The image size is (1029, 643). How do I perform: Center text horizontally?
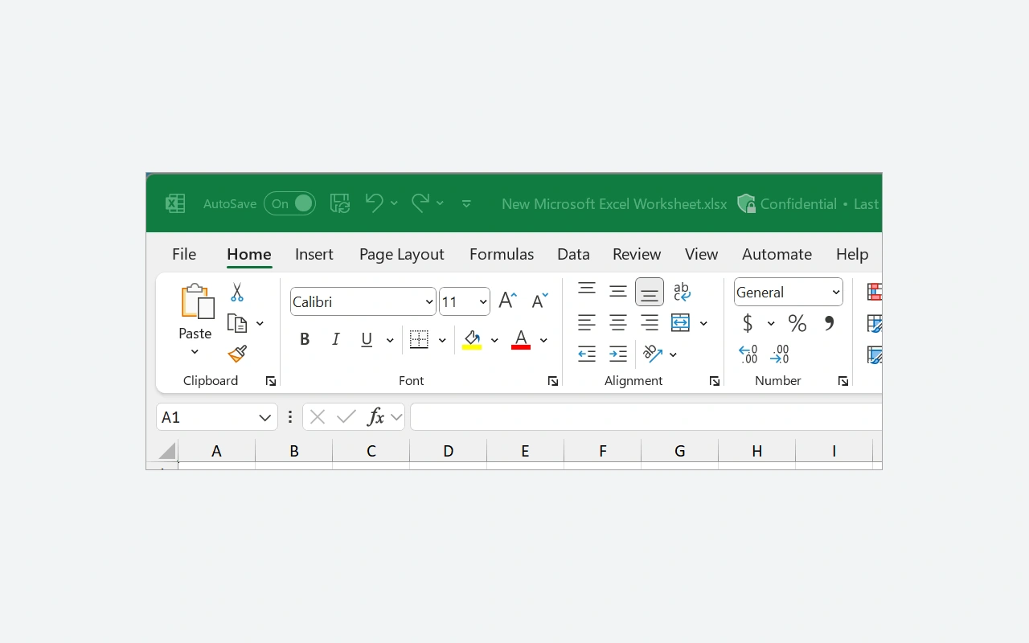[x=618, y=323]
